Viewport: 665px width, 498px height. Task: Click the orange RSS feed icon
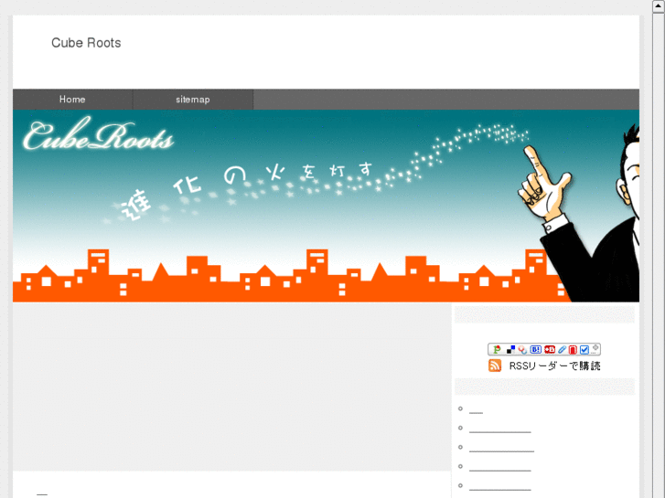point(495,366)
